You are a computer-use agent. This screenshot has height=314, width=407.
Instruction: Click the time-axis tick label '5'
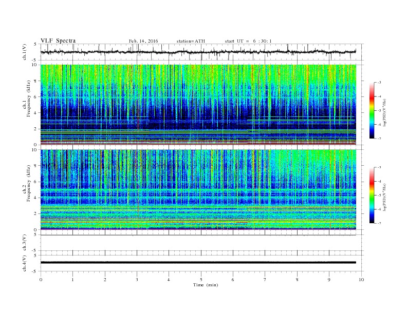pos(201,280)
